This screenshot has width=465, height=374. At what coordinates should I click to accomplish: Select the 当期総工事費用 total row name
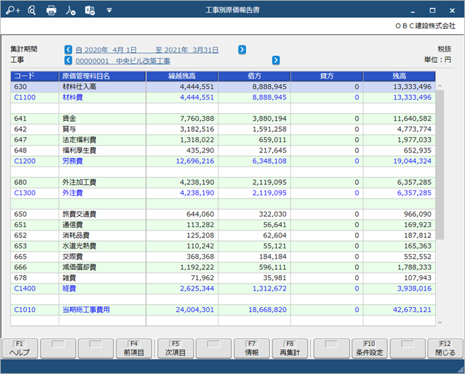(x=86, y=310)
